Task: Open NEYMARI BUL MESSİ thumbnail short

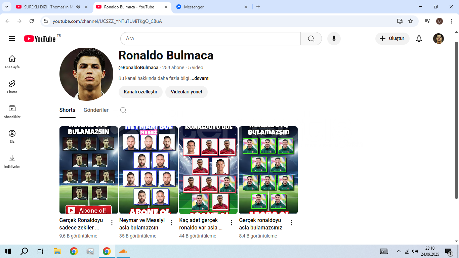Action: (149, 170)
